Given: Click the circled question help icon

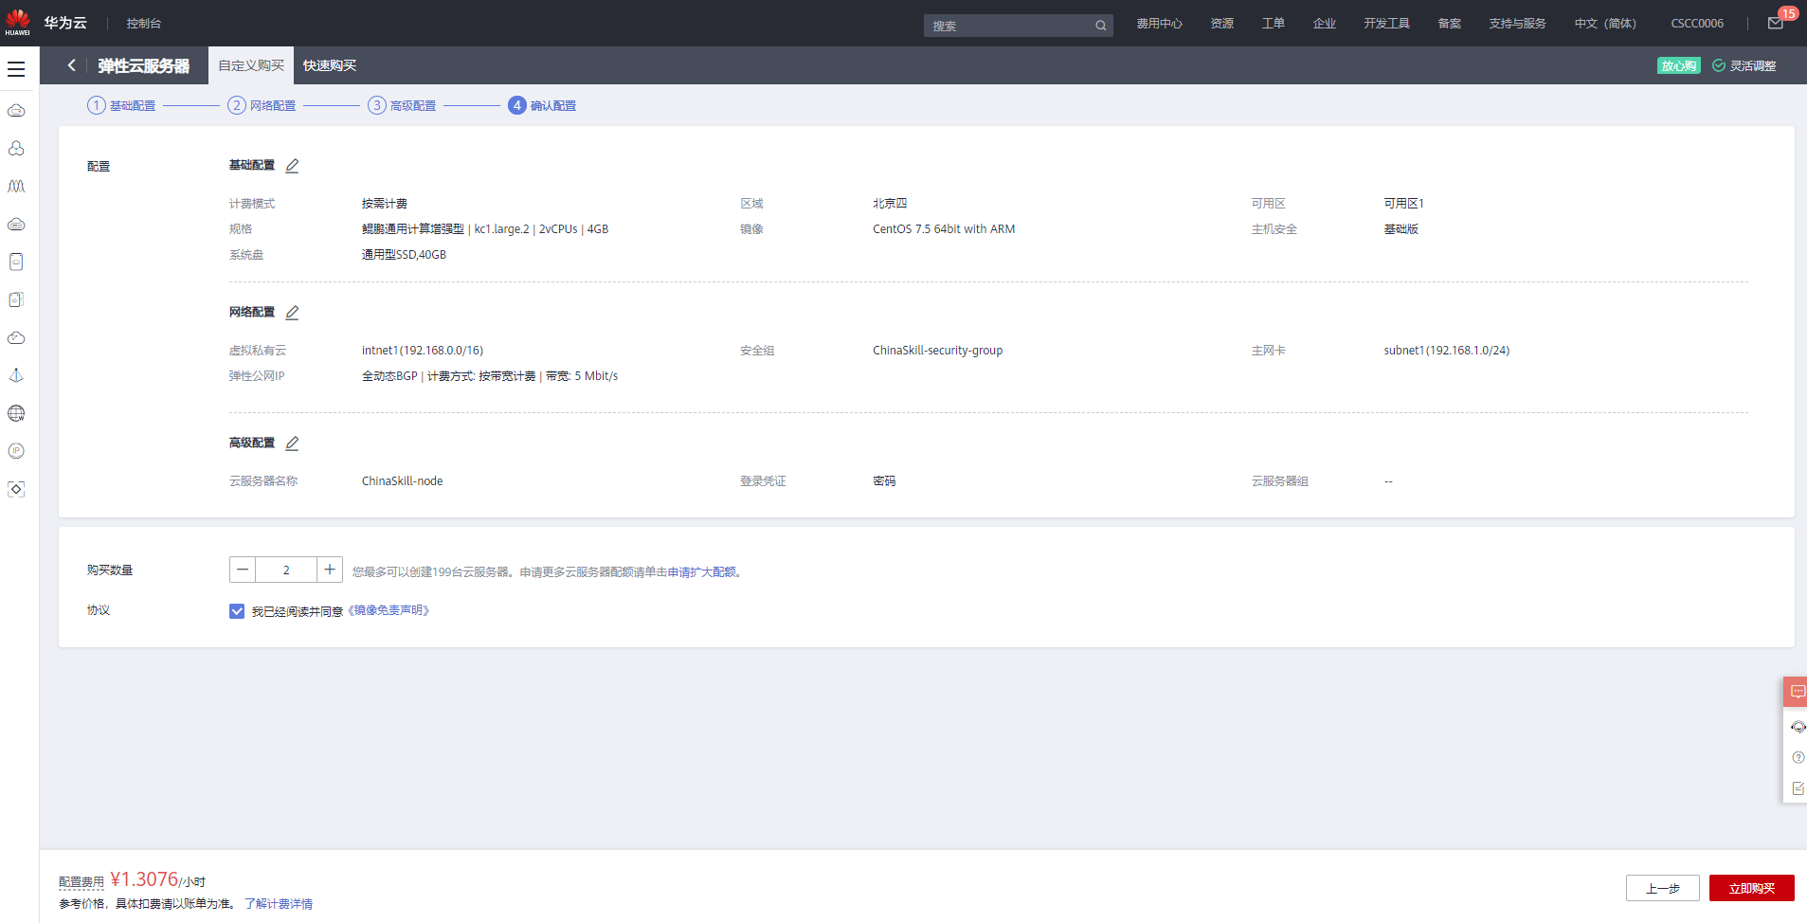Looking at the screenshot, I should click(1798, 757).
